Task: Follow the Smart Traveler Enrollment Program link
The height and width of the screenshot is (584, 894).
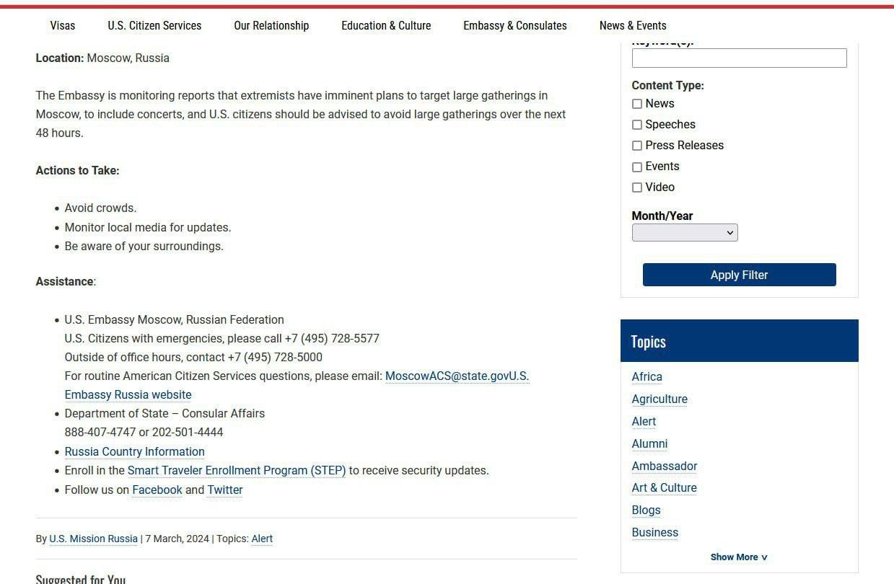Action: [x=237, y=471]
